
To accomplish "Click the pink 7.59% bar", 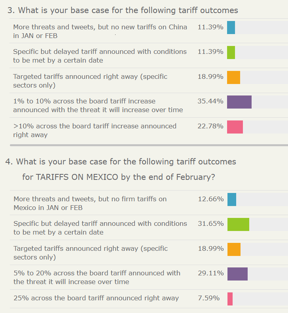I will (x=230, y=299).
